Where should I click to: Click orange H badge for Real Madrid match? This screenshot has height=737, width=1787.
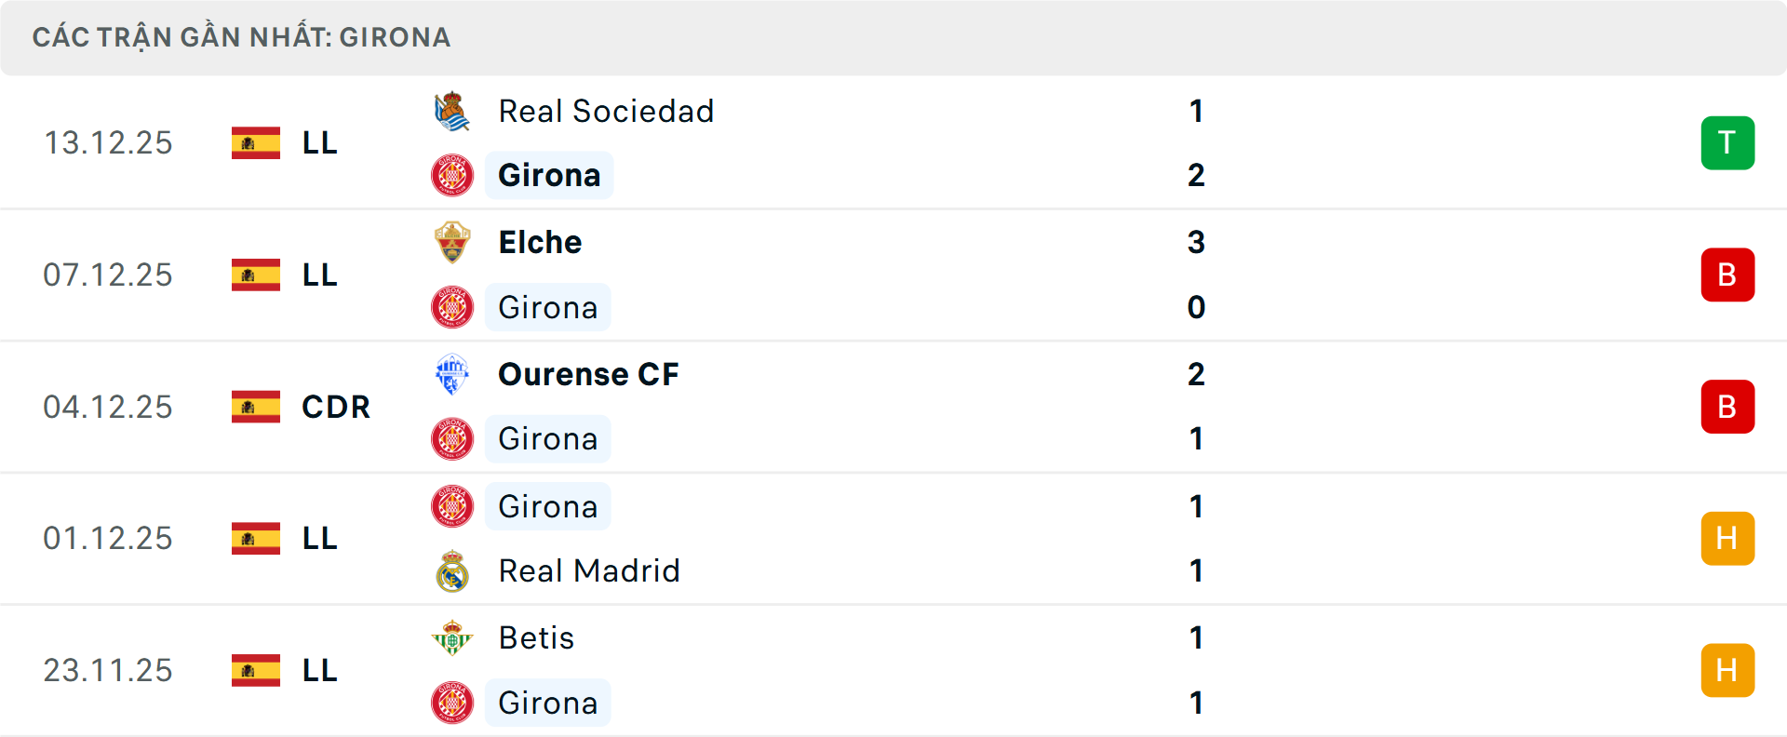1727,539
